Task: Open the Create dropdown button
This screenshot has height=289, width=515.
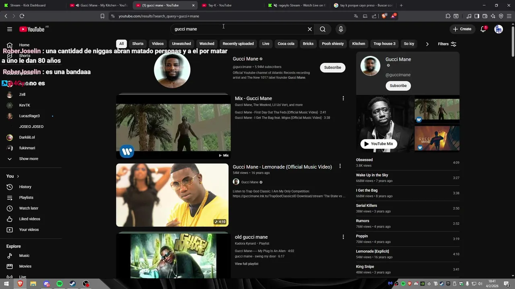Action: (x=462, y=29)
